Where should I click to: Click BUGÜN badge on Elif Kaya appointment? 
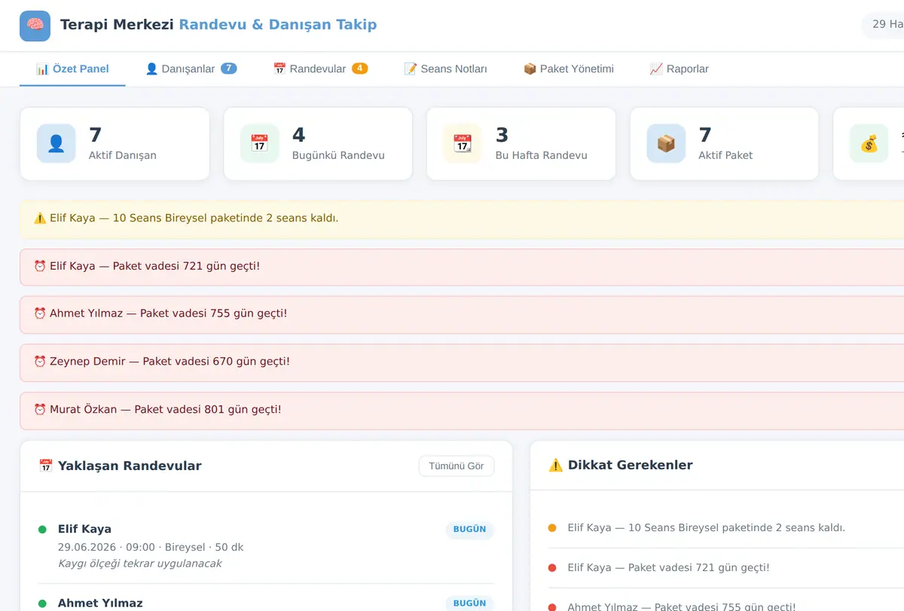pyautogui.click(x=469, y=530)
